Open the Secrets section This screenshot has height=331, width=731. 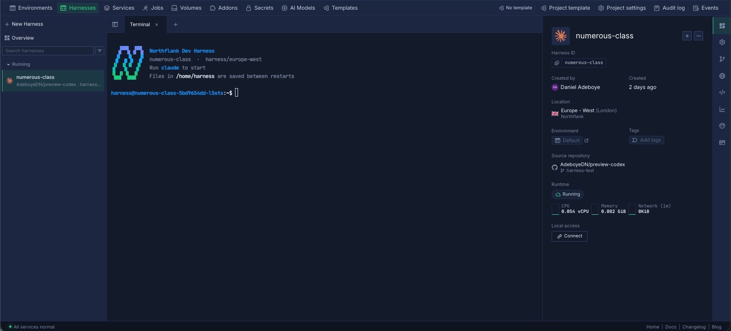[260, 8]
